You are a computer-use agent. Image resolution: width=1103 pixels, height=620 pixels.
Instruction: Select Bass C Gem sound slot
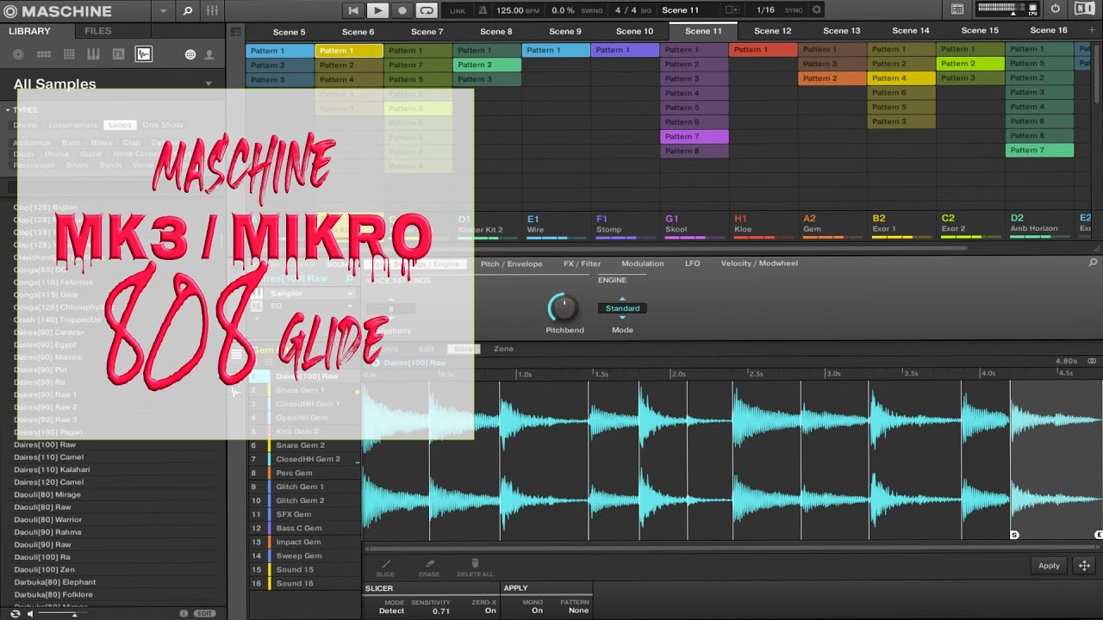(304, 528)
